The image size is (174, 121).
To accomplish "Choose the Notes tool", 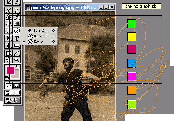I will [9, 53].
